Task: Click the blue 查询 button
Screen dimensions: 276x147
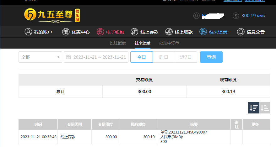Action: 211,57
